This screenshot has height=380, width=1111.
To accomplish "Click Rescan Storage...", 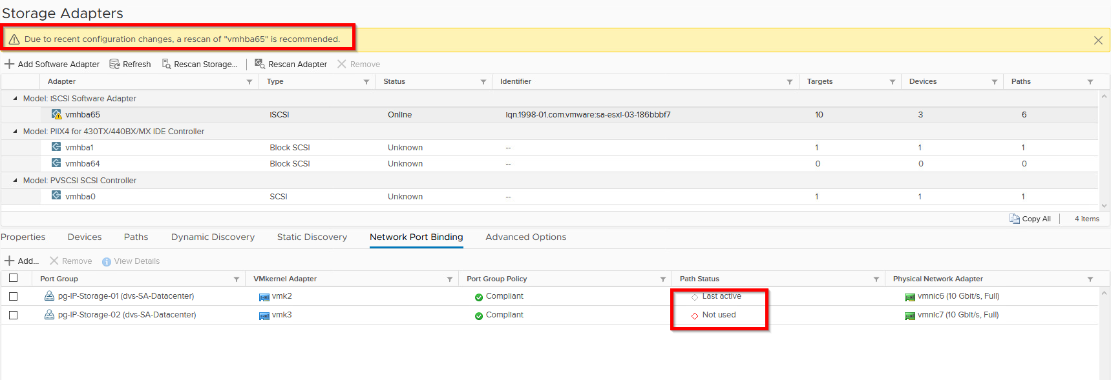I will click(x=200, y=64).
